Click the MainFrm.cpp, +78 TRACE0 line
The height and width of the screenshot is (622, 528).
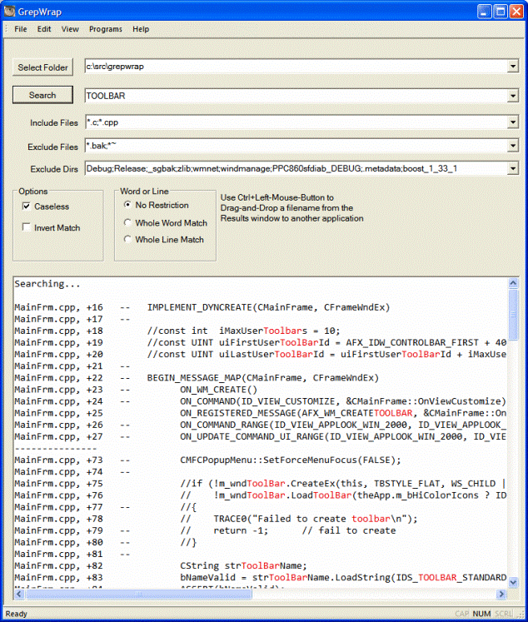pyautogui.click(x=217, y=519)
